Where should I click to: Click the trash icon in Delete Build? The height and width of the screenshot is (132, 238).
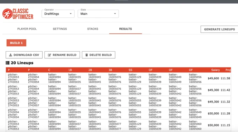pos(86,55)
